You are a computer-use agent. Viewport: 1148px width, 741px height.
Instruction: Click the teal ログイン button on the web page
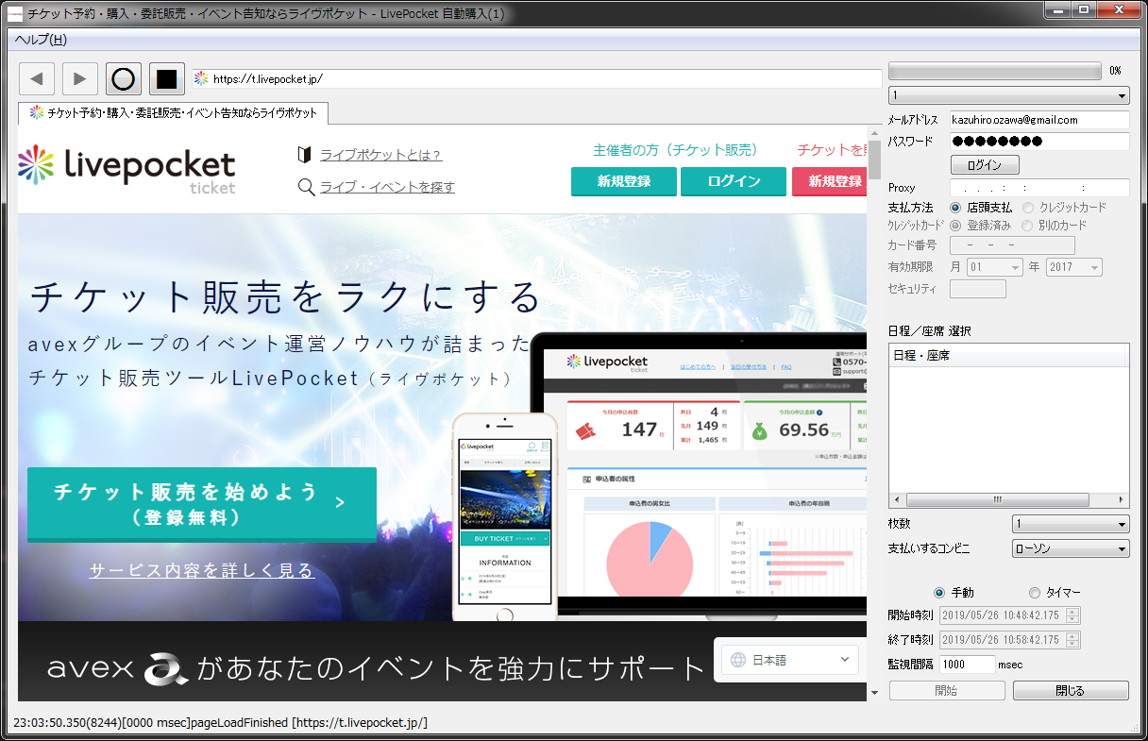[734, 181]
